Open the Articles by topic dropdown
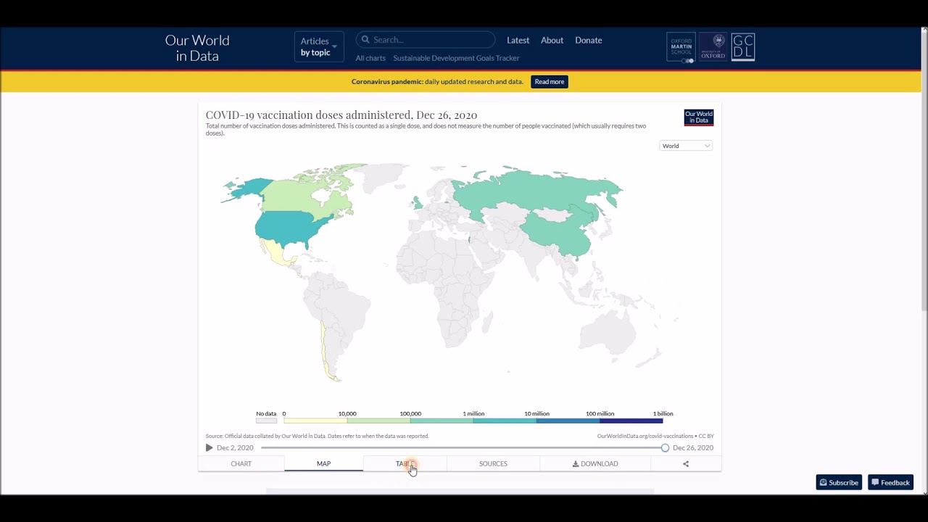Image resolution: width=928 pixels, height=522 pixels. click(318, 47)
